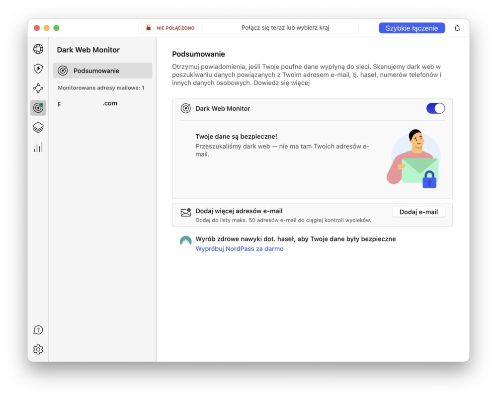Select the Dark Web Monitor radar sidebar icon
The height and width of the screenshot is (398, 497).
38,108
